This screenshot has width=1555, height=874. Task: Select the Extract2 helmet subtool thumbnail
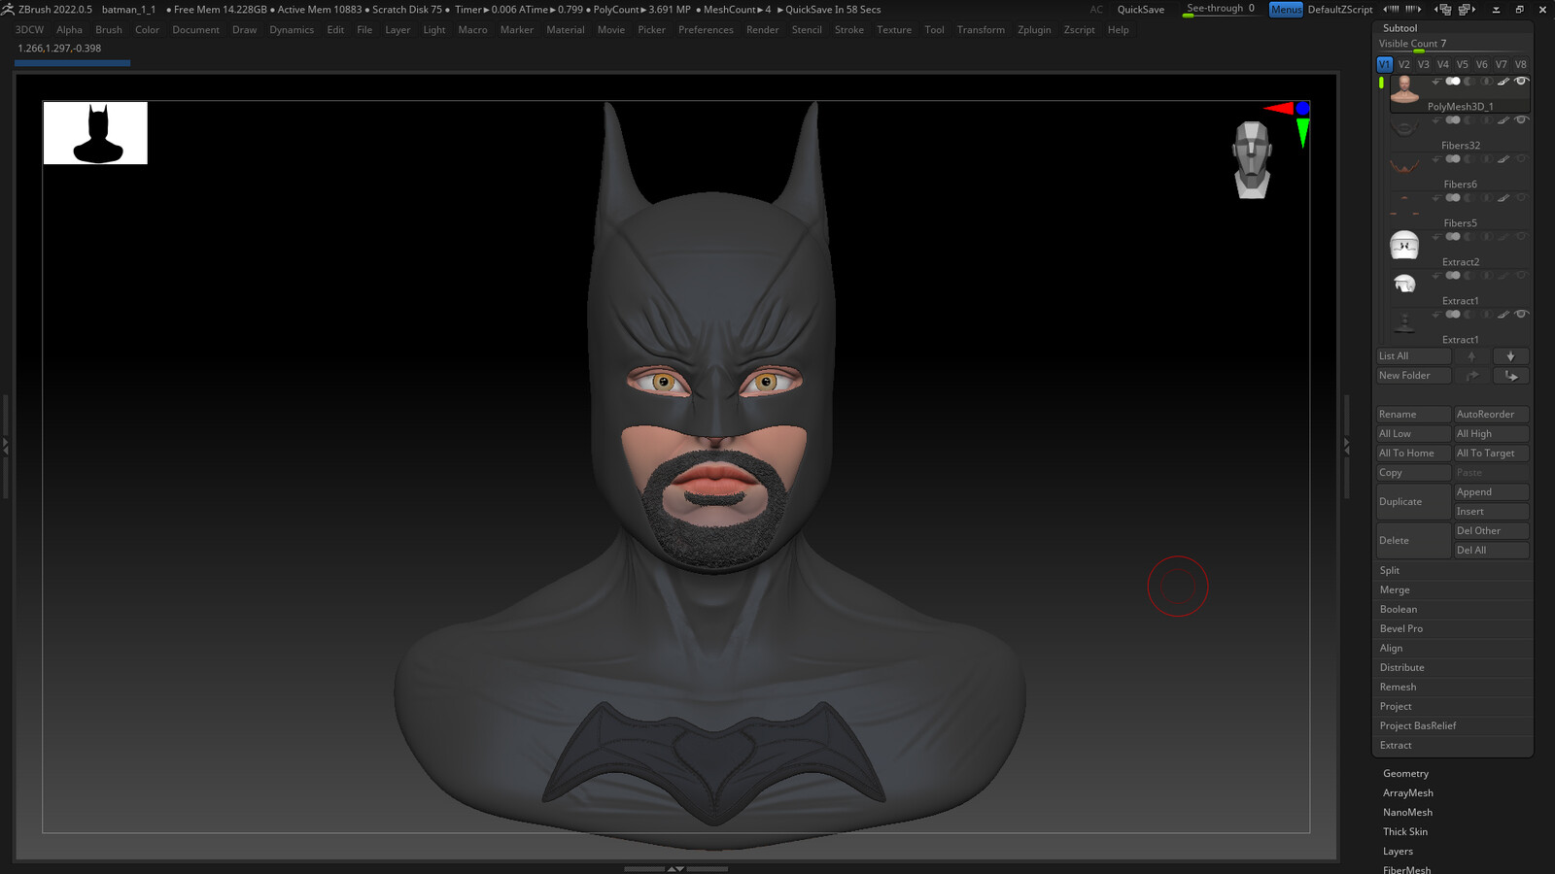(1404, 246)
